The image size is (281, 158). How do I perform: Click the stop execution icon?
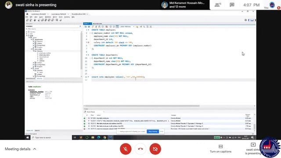(103, 27)
